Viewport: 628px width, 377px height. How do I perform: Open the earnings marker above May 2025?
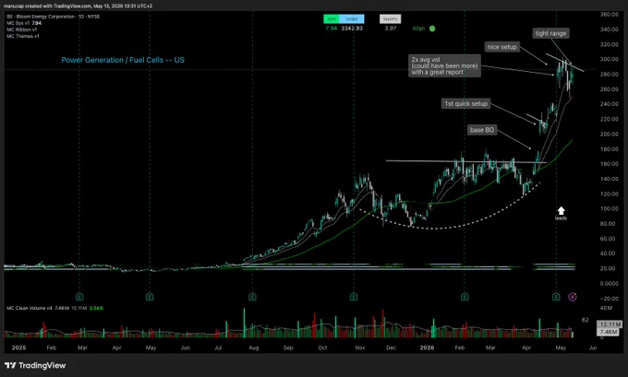coord(150,297)
